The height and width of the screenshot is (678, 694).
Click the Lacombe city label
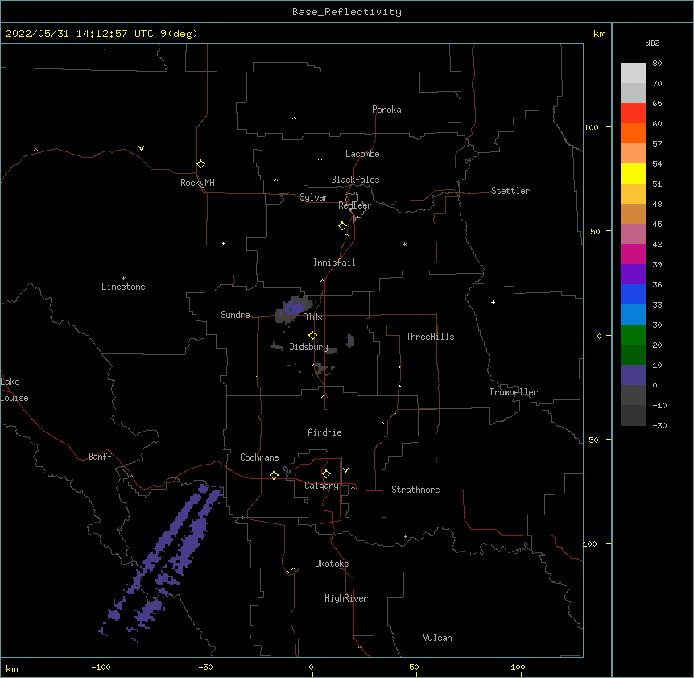click(x=362, y=154)
